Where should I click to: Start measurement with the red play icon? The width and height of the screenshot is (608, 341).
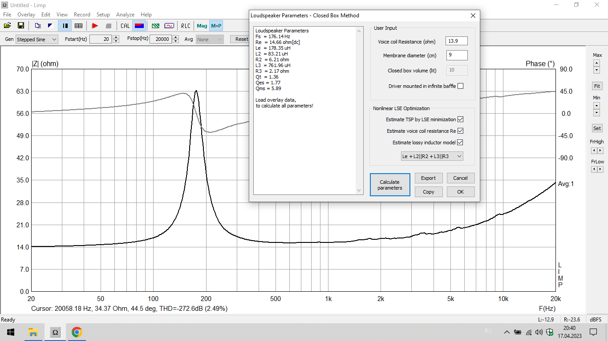pos(94,26)
